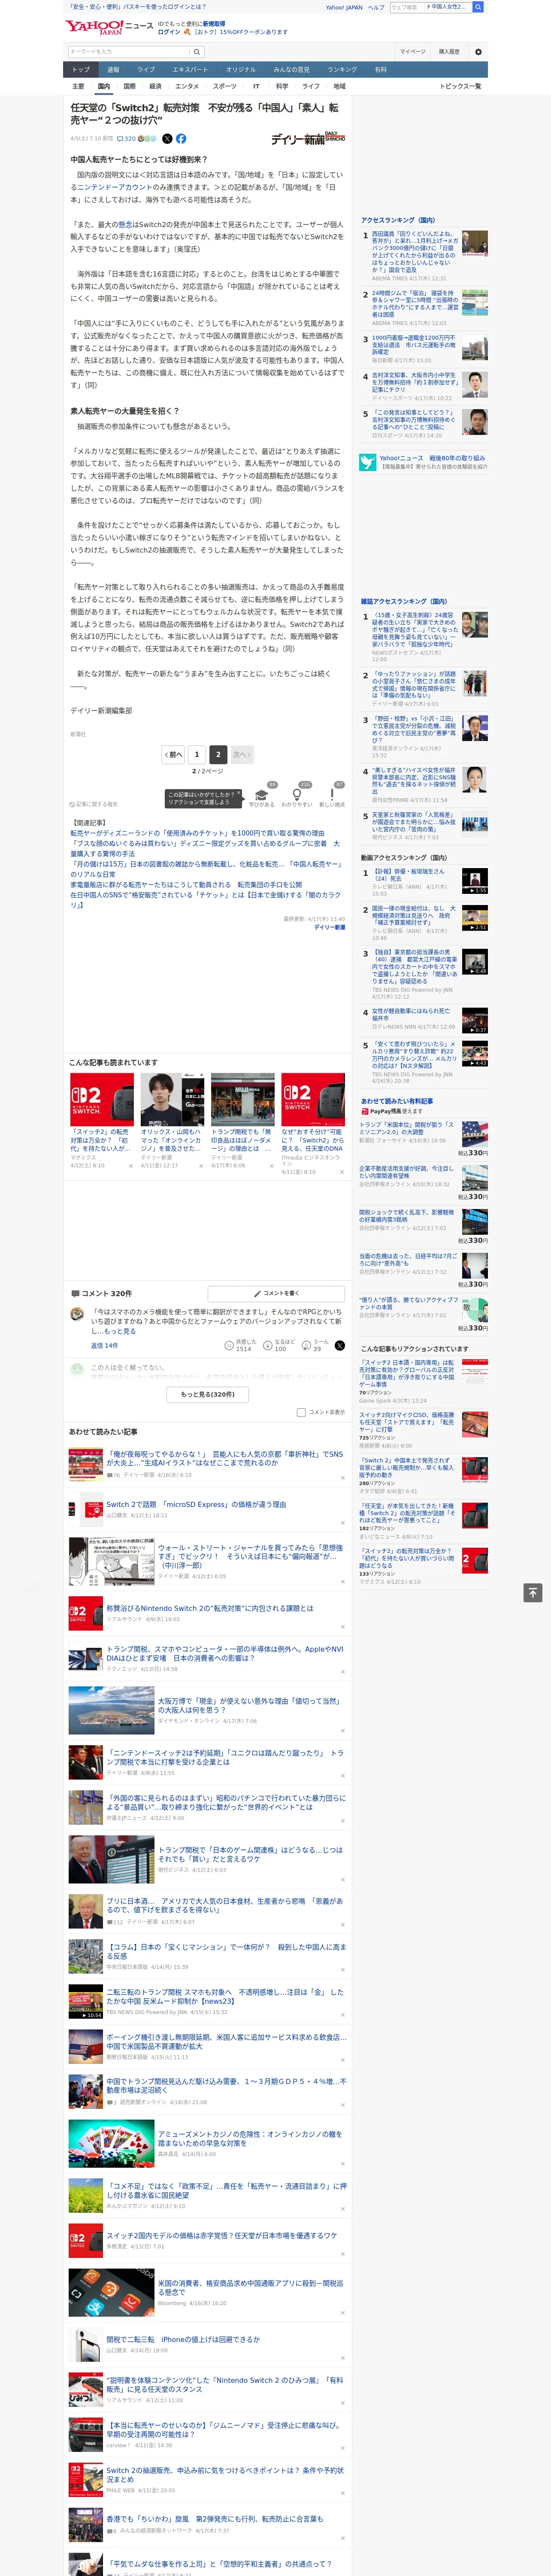Toggle コメント非表示 checkbox
The image size is (551, 2576).
click(x=301, y=1412)
